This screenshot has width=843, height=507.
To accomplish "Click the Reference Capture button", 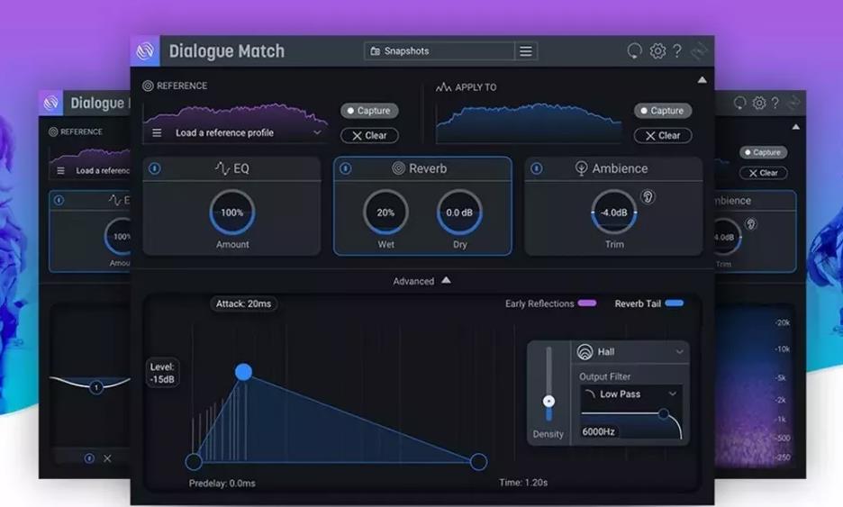I will 369,111.
